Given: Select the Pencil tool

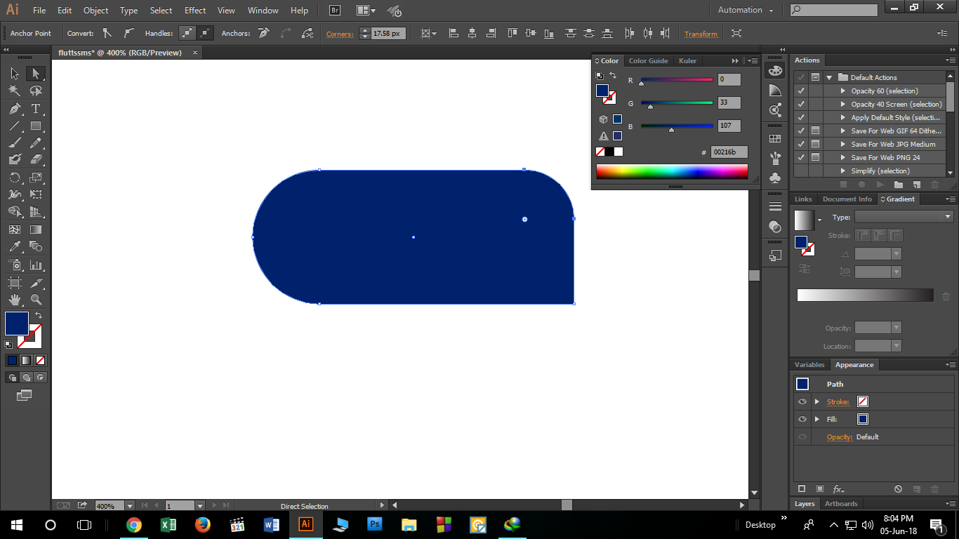Looking at the screenshot, I should point(36,143).
